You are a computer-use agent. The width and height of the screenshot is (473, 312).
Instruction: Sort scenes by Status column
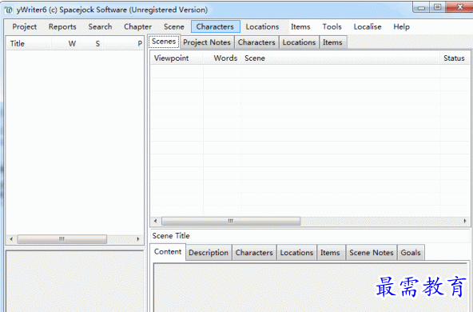pos(454,58)
